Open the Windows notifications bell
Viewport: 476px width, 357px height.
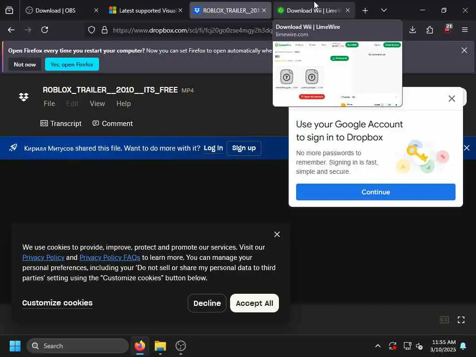tap(463, 346)
